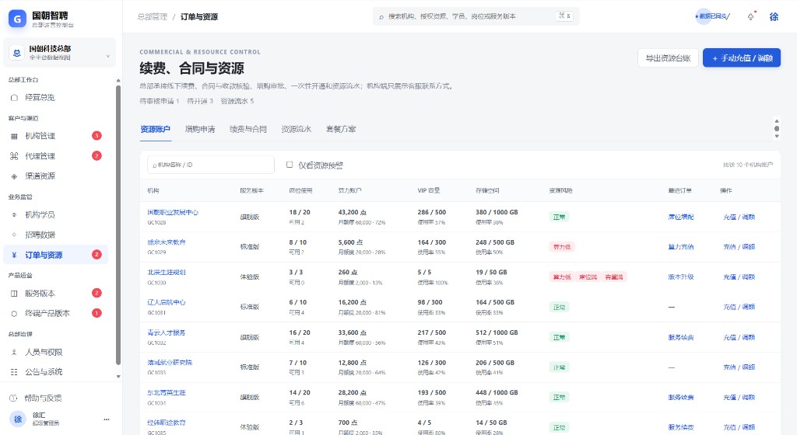The width and height of the screenshot is (797, 435).
Task: Click the 导出资源台账 button
Action: 668,58
